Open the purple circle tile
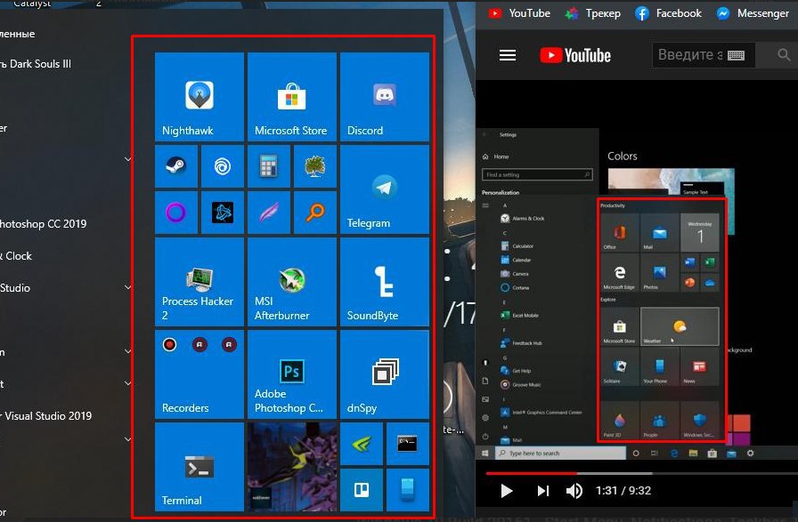 point(176,213)
